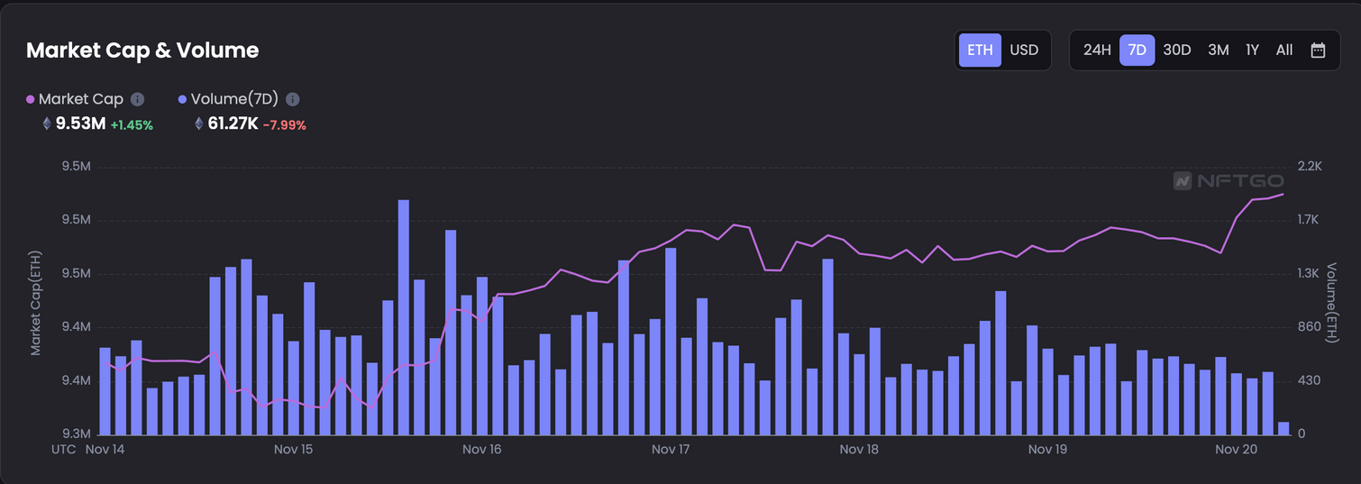Click the Nov 17 date label on axis
This screenshot has height=484, width=1361.
[670, 449]
